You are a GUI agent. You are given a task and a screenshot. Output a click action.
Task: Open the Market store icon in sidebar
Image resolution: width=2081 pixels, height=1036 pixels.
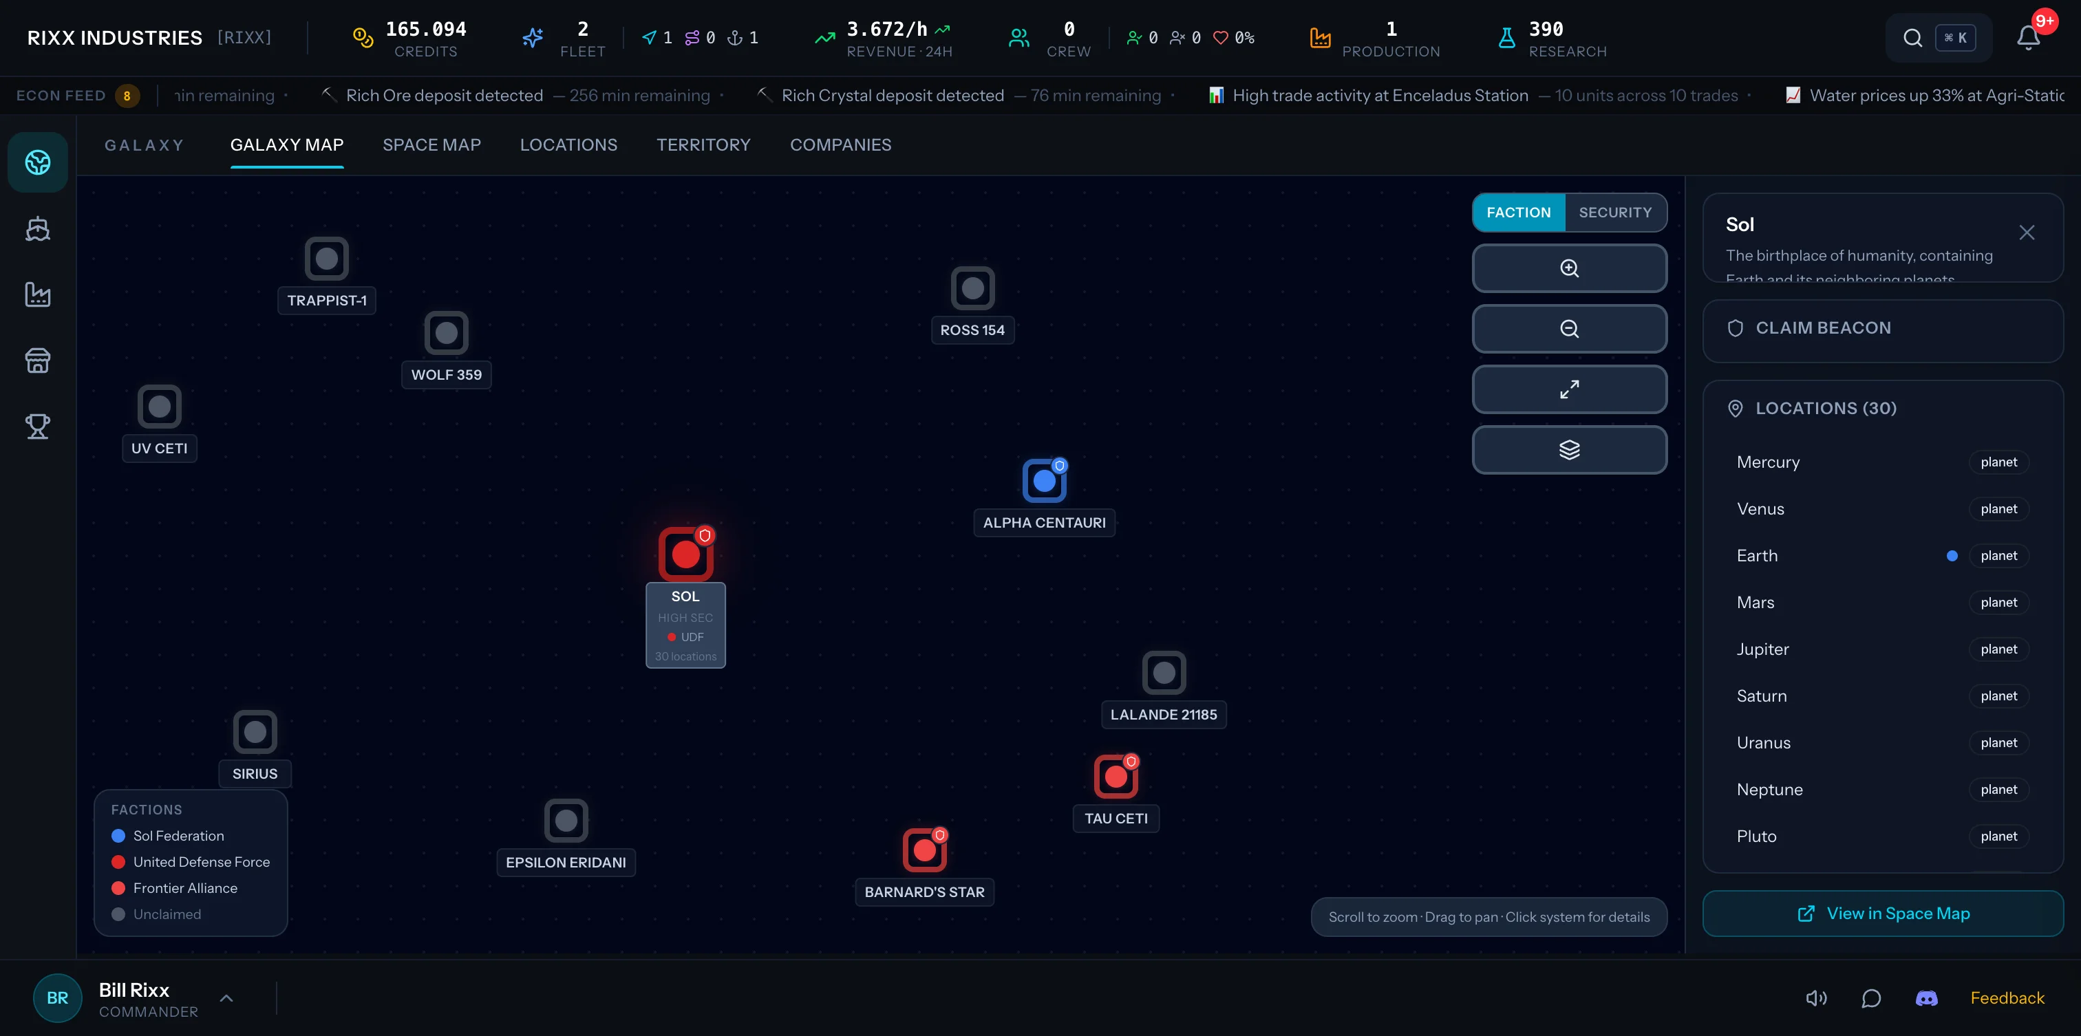[x=37, y=360]
